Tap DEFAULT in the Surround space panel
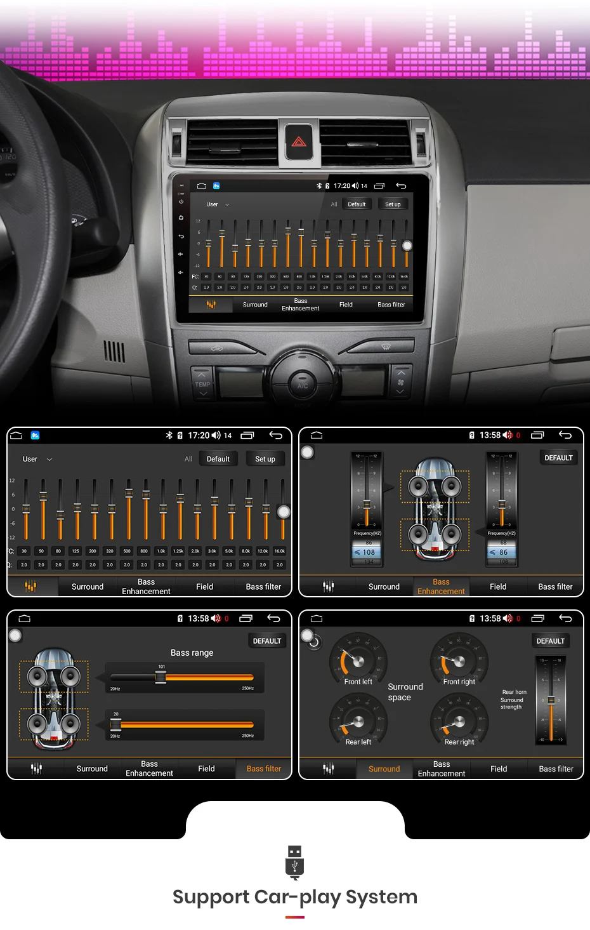This screenshot has height=930, width=590. [551, 641]
